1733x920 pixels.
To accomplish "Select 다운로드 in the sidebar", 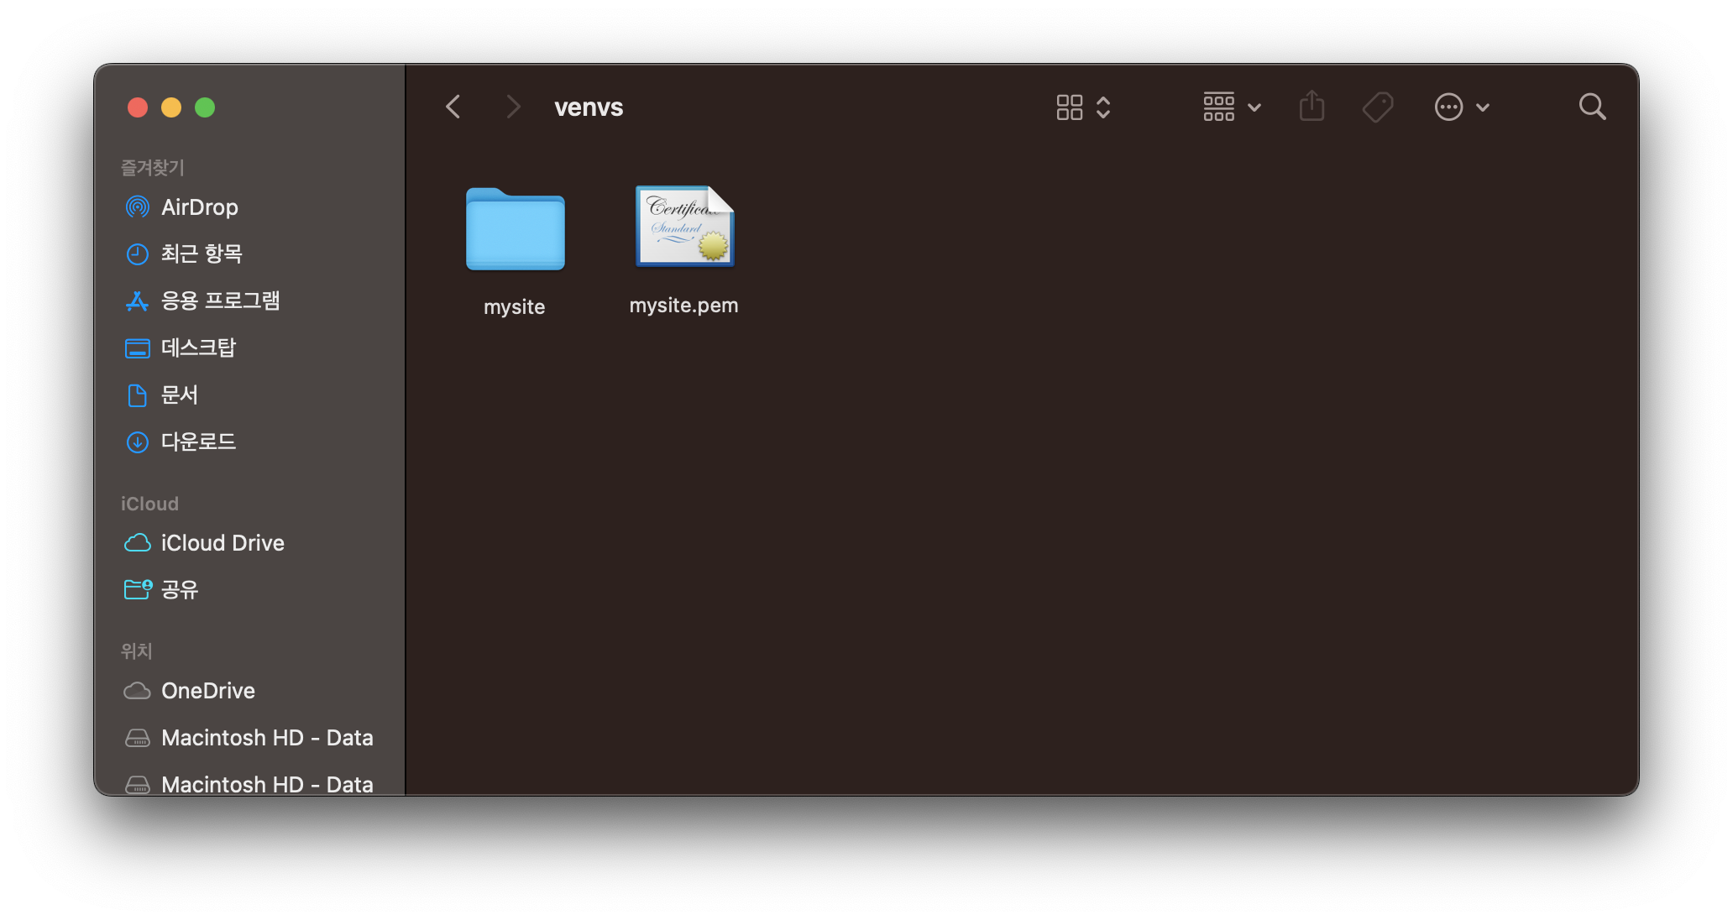I will click(198, 442).
